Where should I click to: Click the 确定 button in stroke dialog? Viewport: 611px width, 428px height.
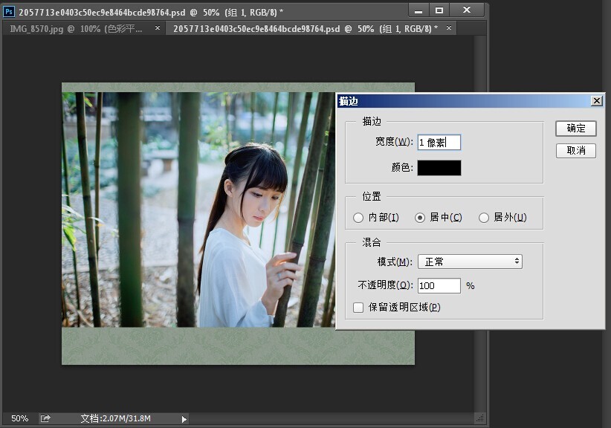click(575, 128)
